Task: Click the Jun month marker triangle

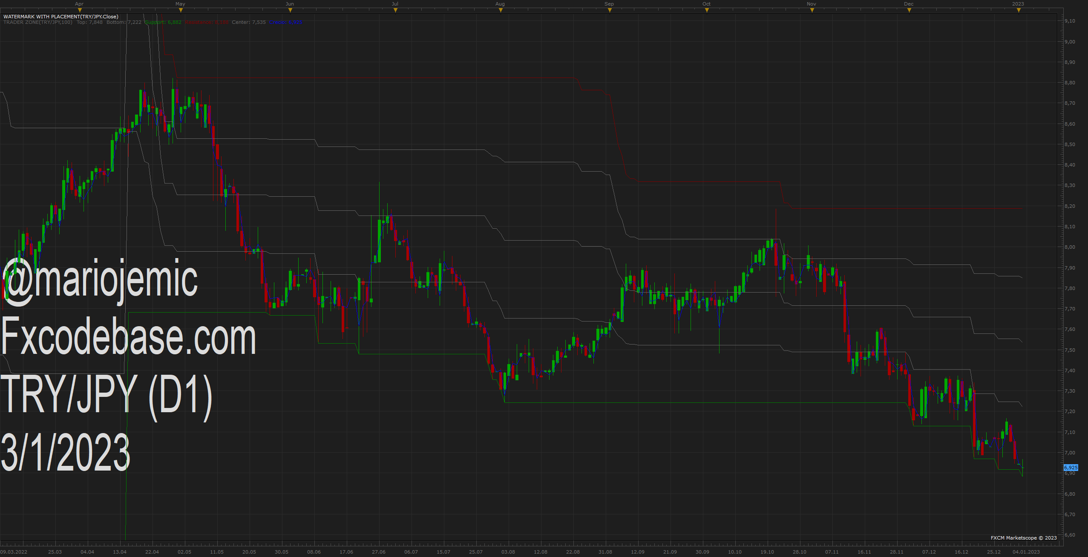Action: [290, 11]
